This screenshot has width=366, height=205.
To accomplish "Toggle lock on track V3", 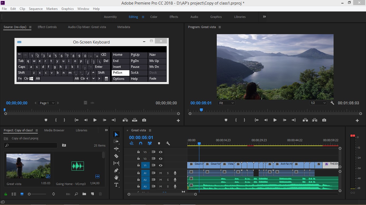I will coord(138,152).
